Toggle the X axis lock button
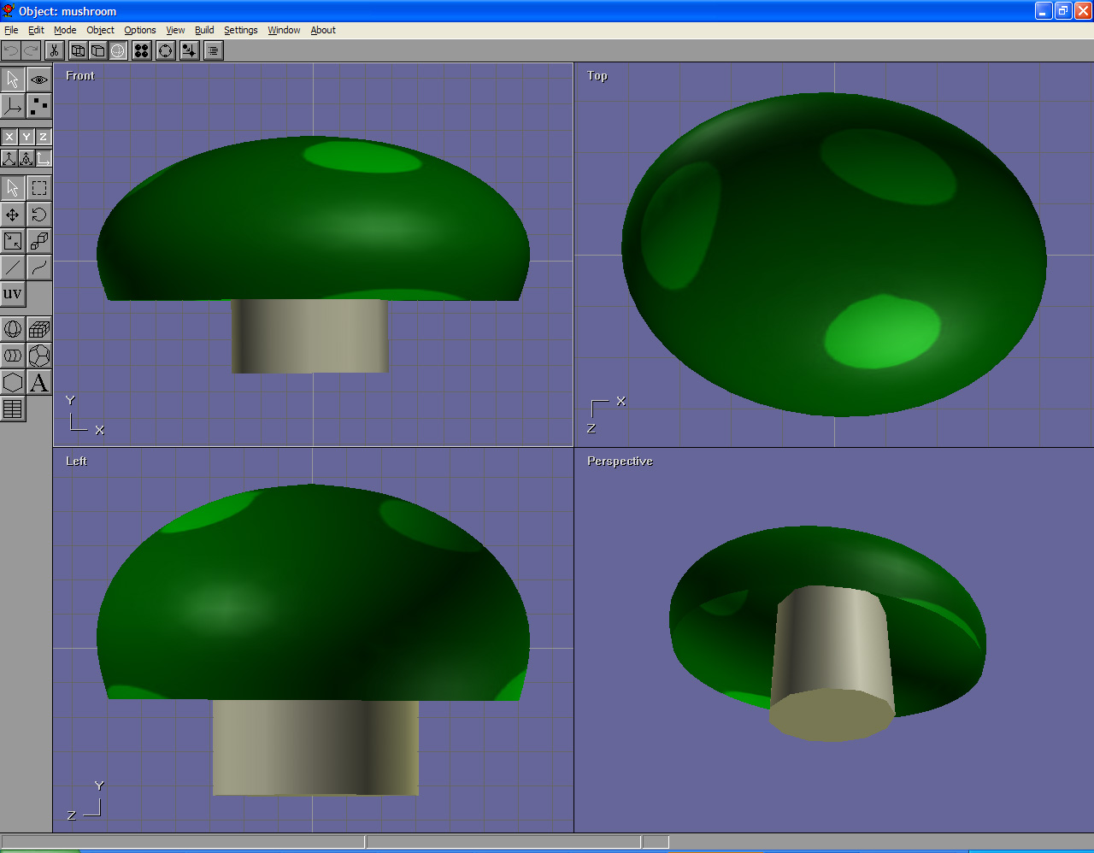1094x853 pixels. 9,137
